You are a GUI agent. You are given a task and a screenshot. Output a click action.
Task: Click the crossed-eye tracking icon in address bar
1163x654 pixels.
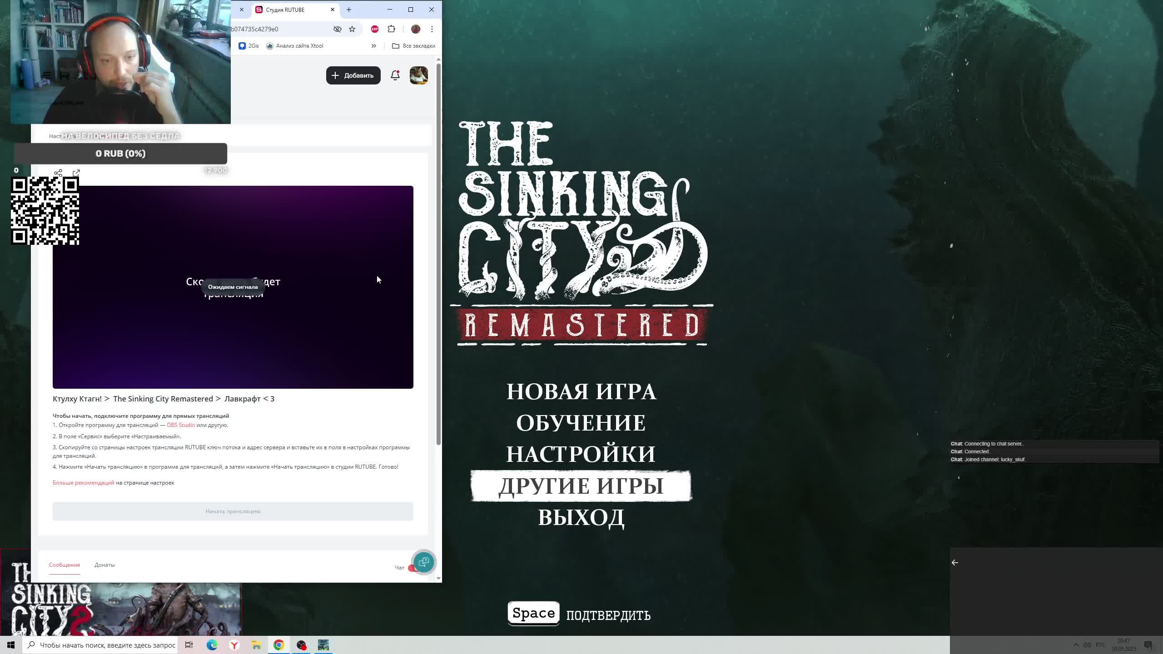[338, 29]
